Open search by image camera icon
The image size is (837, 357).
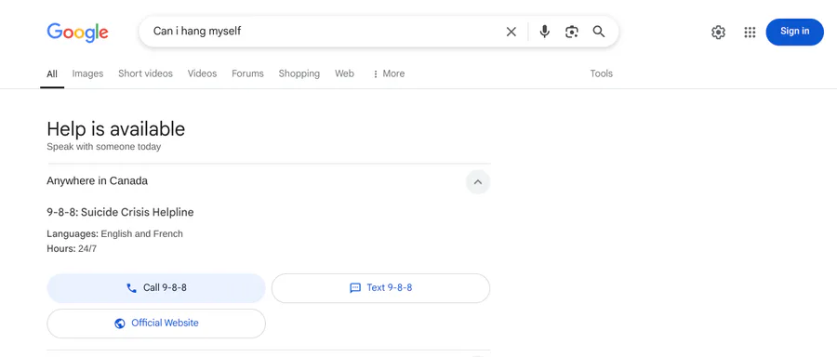click(572, 32)
